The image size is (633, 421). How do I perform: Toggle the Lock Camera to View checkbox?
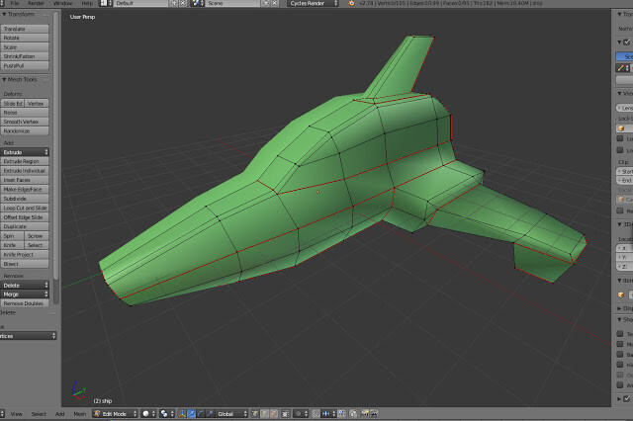[620, 150]
